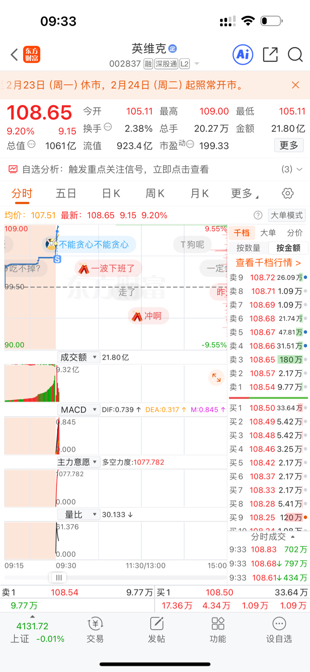The width and height of the screenshot is (310, 672).
Task: Collapse the 分时成交 header arrow
Action: click(x=293, y=537)
